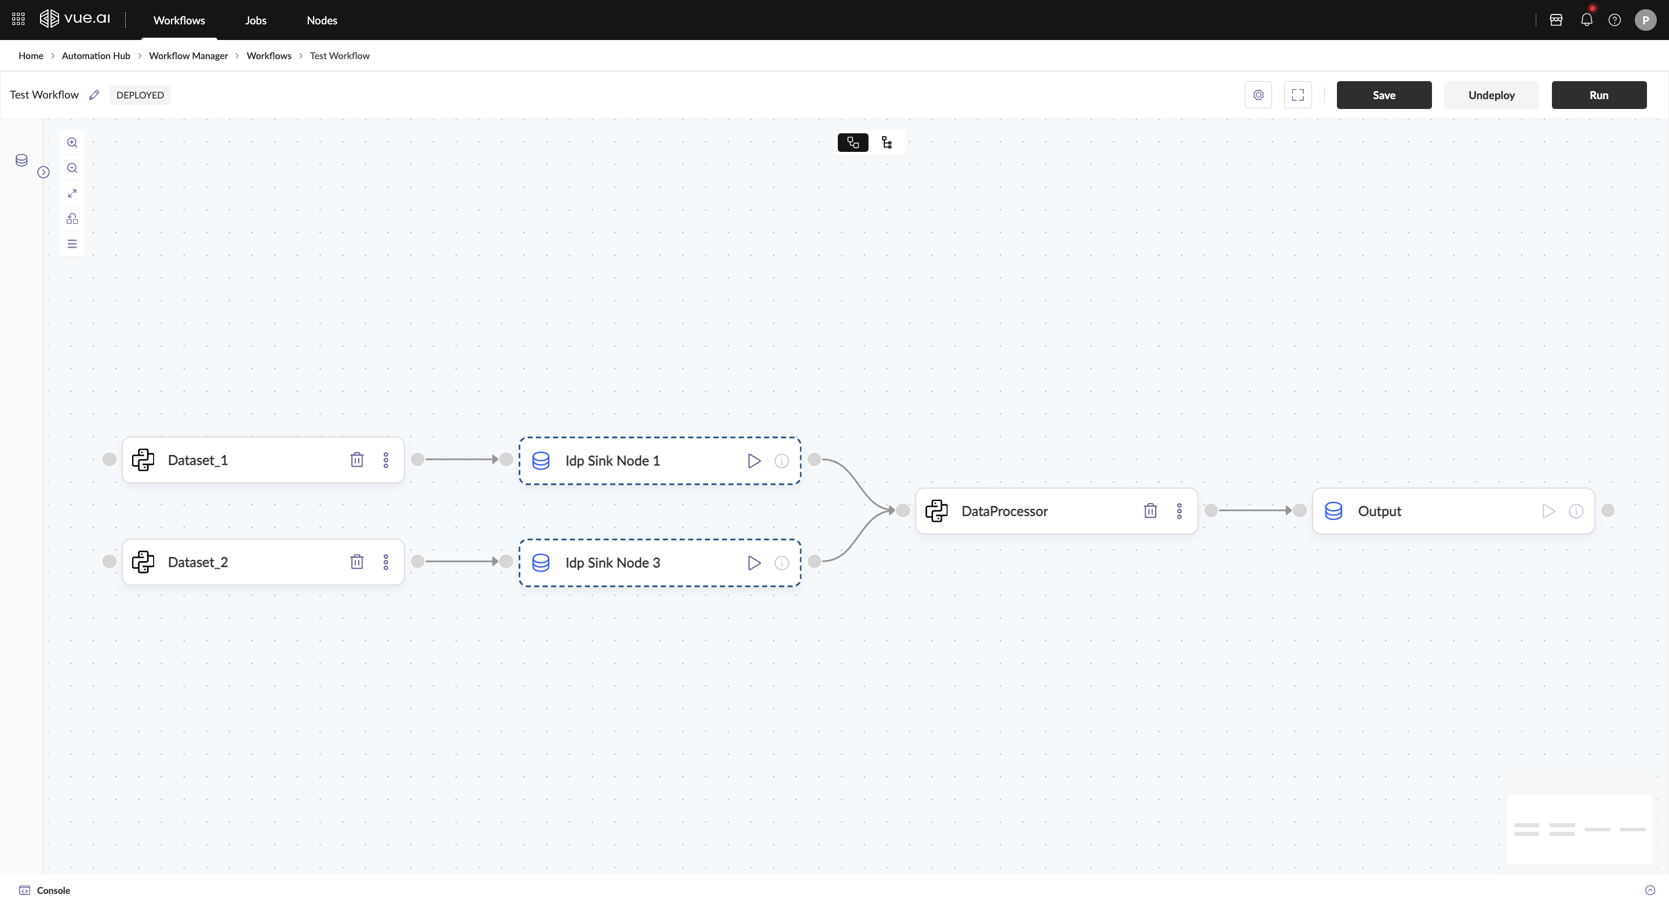This screenshot has width=1669, height=902.
Task: Click pencil icon to rename Test Workflow
Action: 94,95
